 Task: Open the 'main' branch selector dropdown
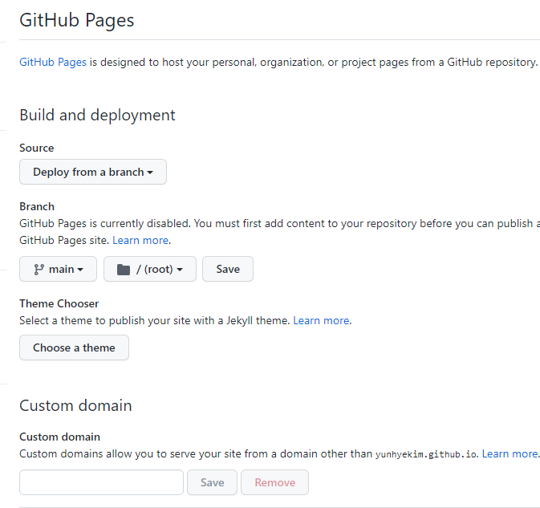(x=59, y=269)
